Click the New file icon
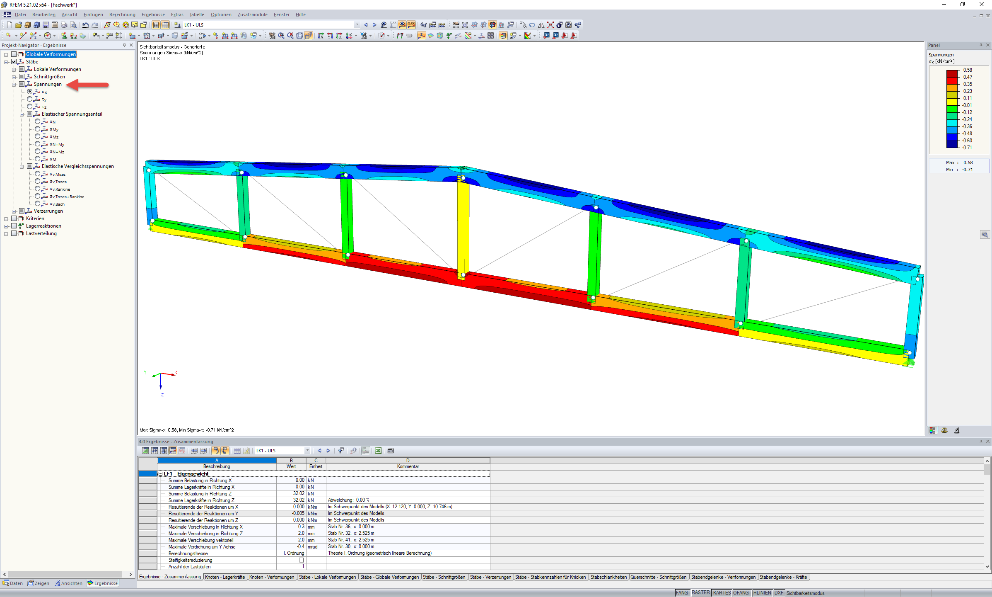Image resolution: width=992 pixels, height=597 pixels. pos(9,25)
